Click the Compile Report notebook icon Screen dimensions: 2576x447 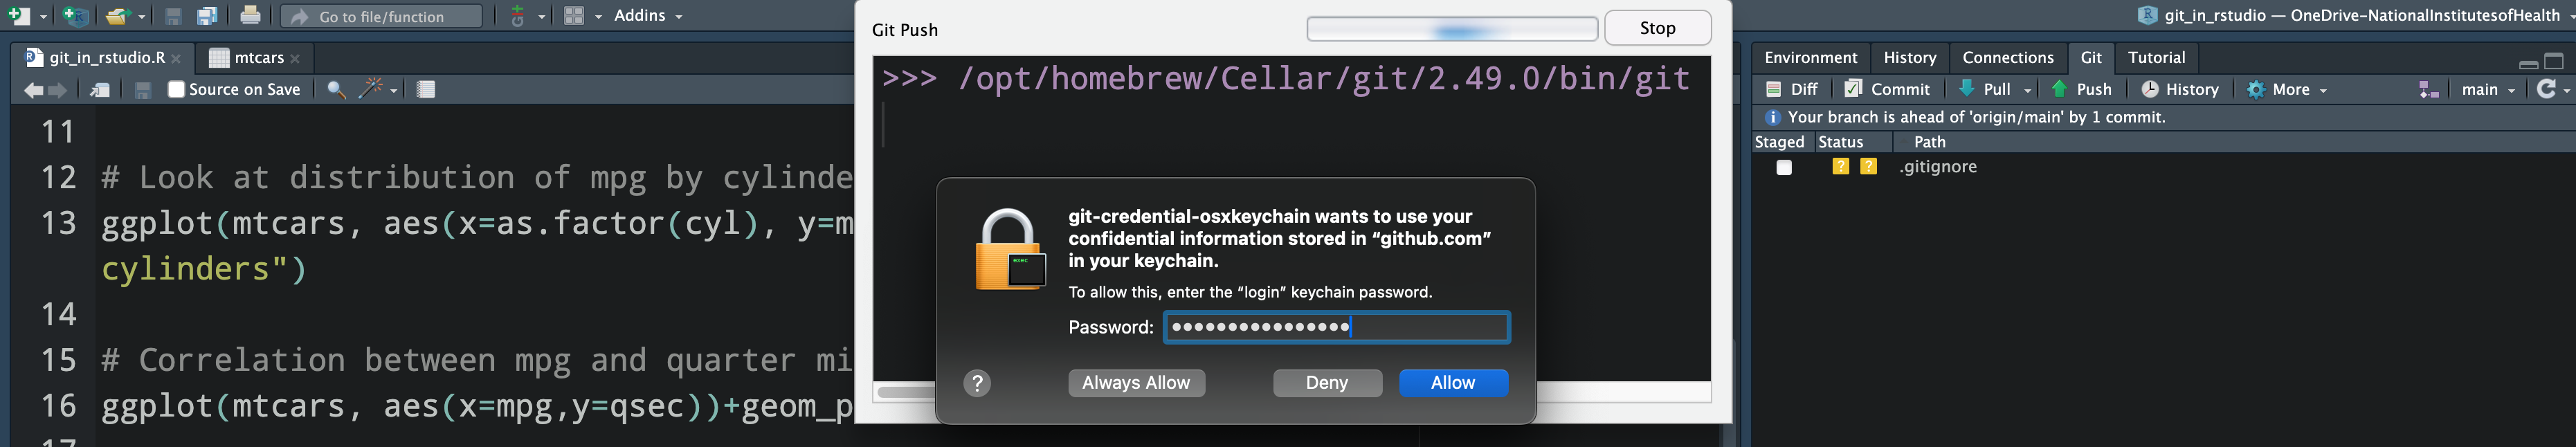426,90
